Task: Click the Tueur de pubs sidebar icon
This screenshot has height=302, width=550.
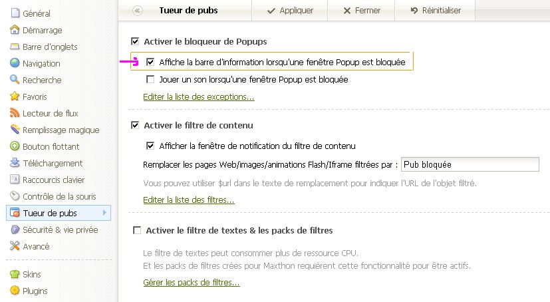Action: pyautogui.click(x=15, y=213)
